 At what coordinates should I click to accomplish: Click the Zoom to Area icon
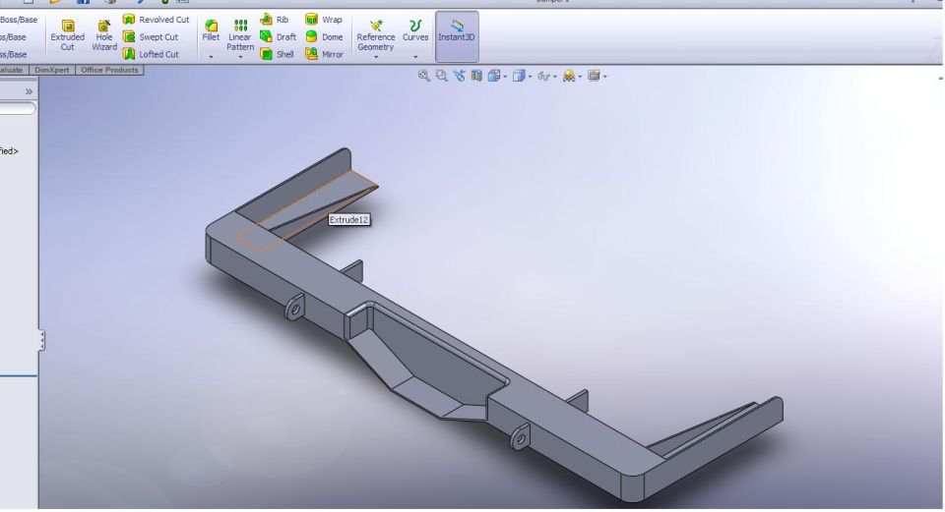[x=442, y=76]
